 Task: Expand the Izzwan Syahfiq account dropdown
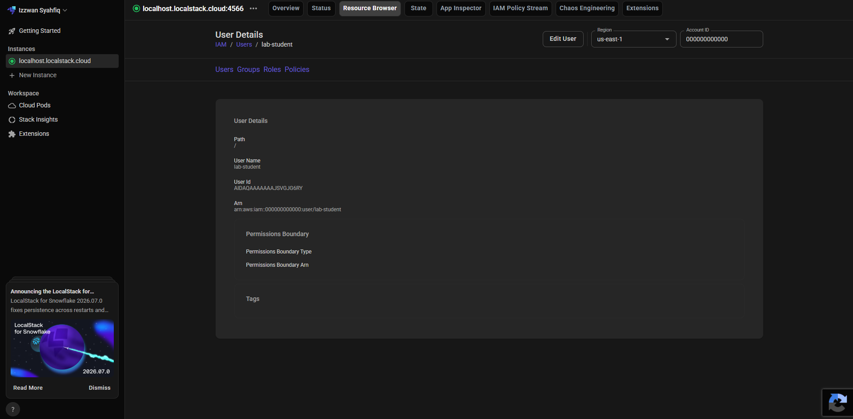click(x=43, y=10)
